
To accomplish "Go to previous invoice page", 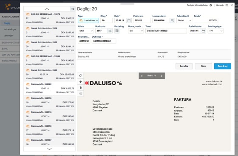I will [x=142, y=76].
